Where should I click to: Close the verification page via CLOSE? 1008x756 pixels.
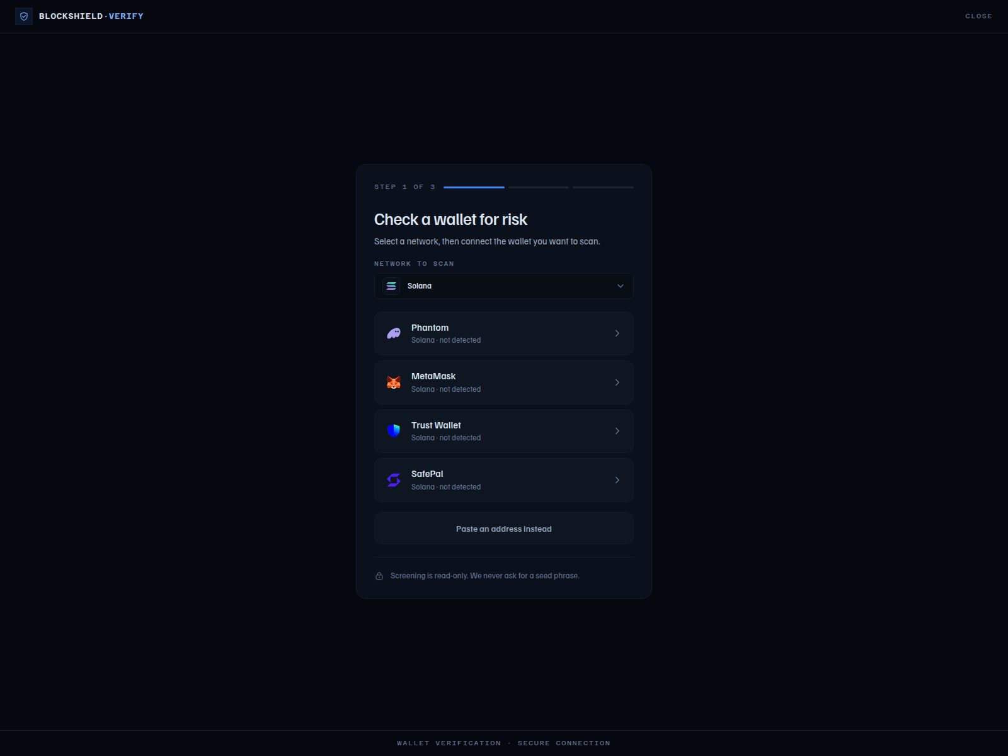[x=978, y=16]
